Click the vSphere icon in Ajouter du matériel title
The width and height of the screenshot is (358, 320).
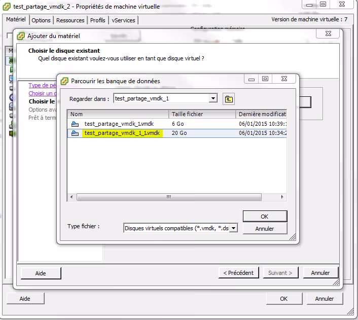pos(21,37)
